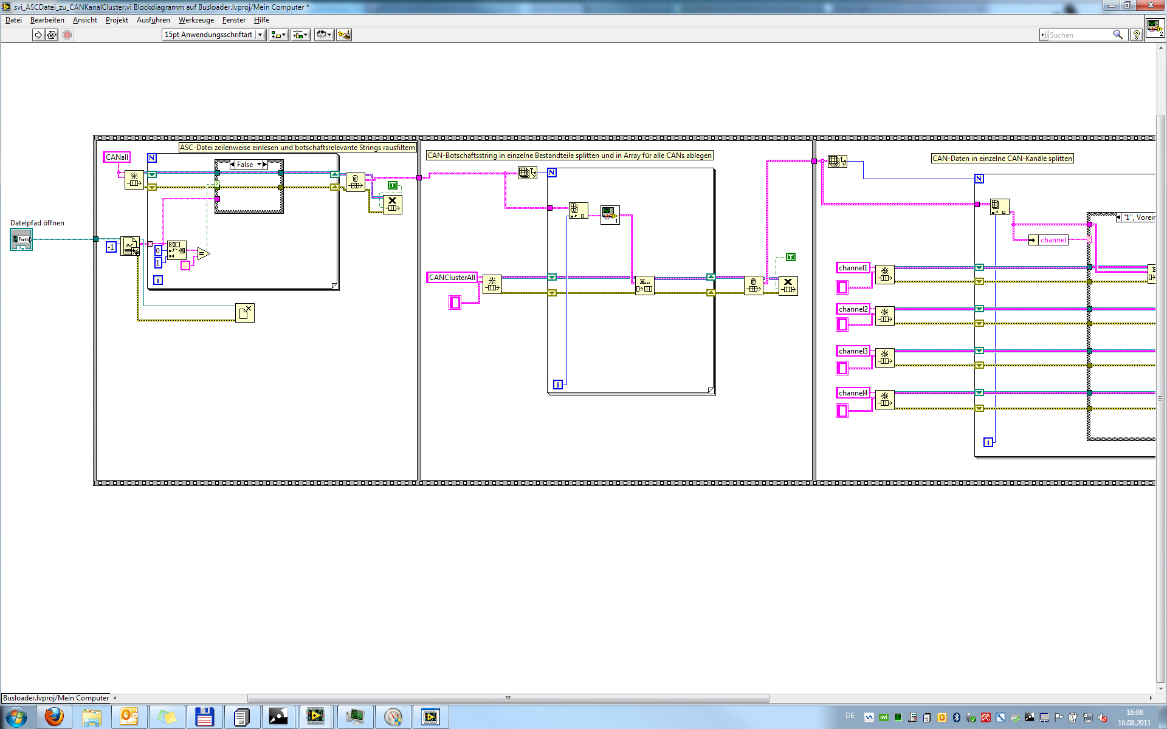The width and height of the screenshot is (1167, 729).
Task: Click Run Continuously button
Action: pos(52,35)
